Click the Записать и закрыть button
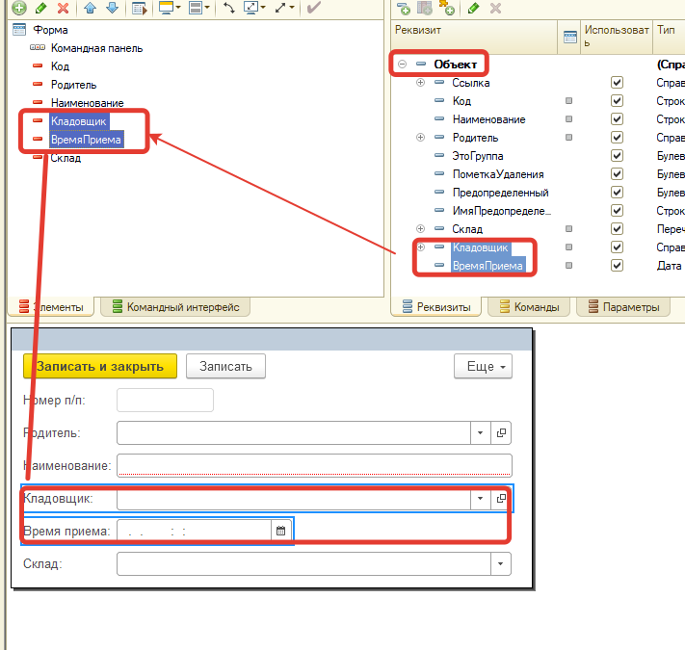This screenshot has height=650, width=685. [x=100, y=366]
